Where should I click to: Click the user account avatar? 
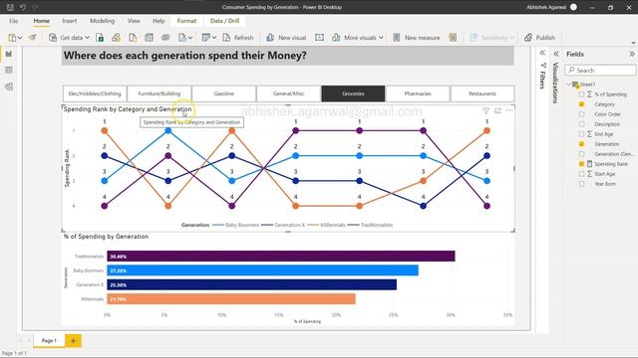coord(574,7)
